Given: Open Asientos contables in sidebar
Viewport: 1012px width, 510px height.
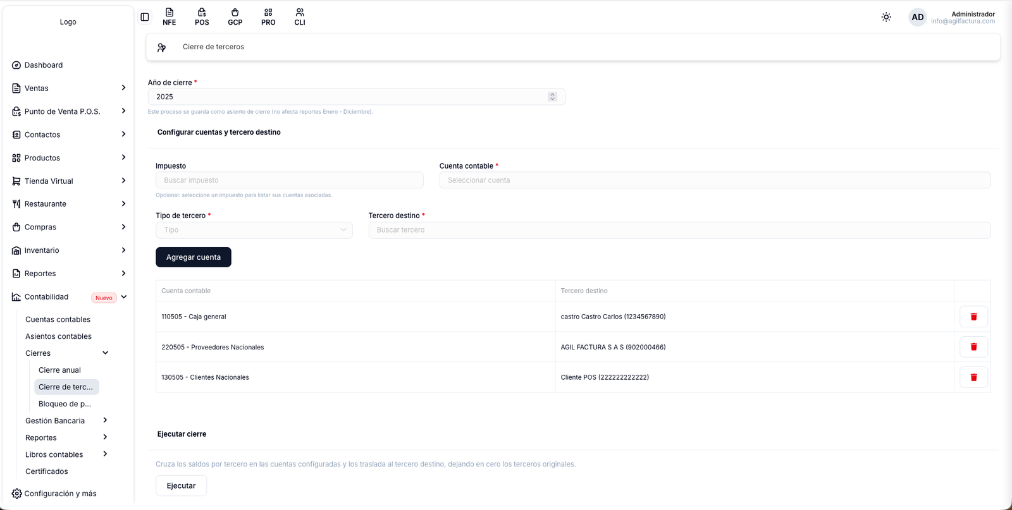Looking at the screenshot, I should click(58, 336).
